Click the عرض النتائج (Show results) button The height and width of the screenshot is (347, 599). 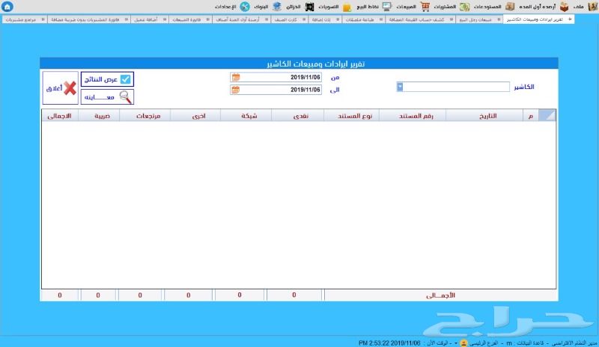(107, 79)
